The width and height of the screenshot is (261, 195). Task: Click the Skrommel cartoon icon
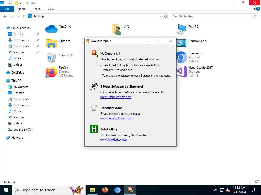click(94, 86)
